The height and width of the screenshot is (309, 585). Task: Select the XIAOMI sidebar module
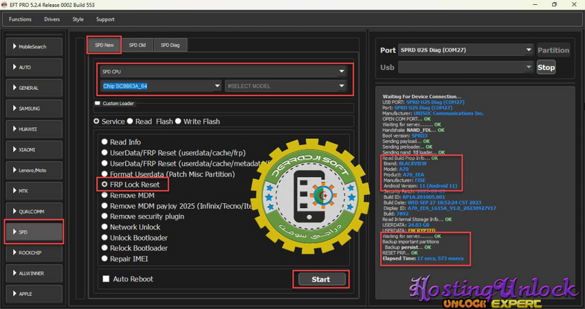(34, 150)
